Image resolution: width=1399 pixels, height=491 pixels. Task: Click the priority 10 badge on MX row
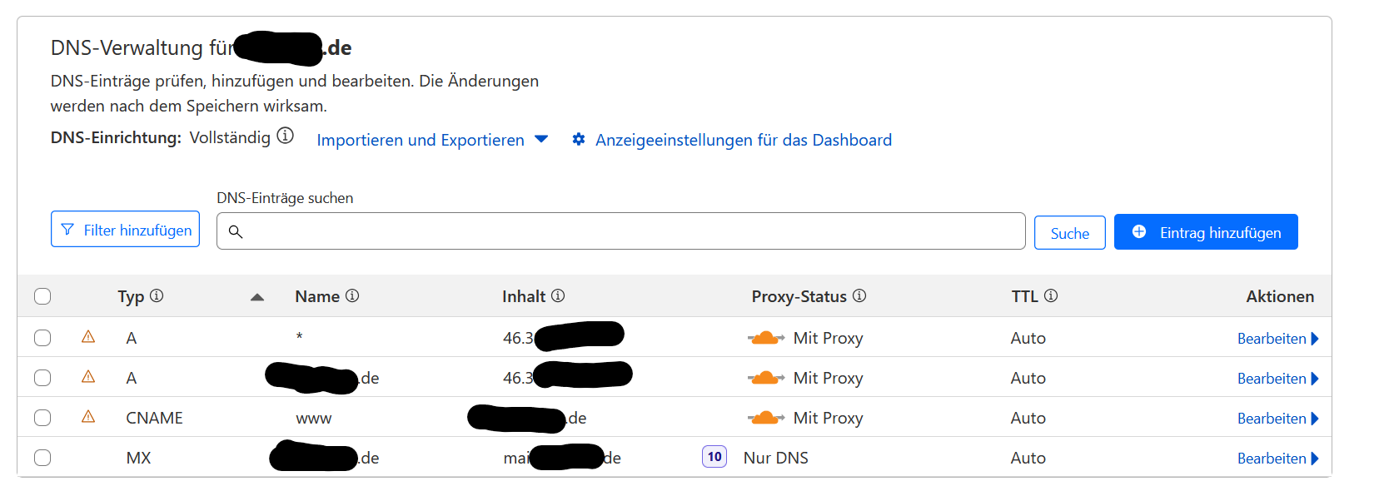[714, 457]
